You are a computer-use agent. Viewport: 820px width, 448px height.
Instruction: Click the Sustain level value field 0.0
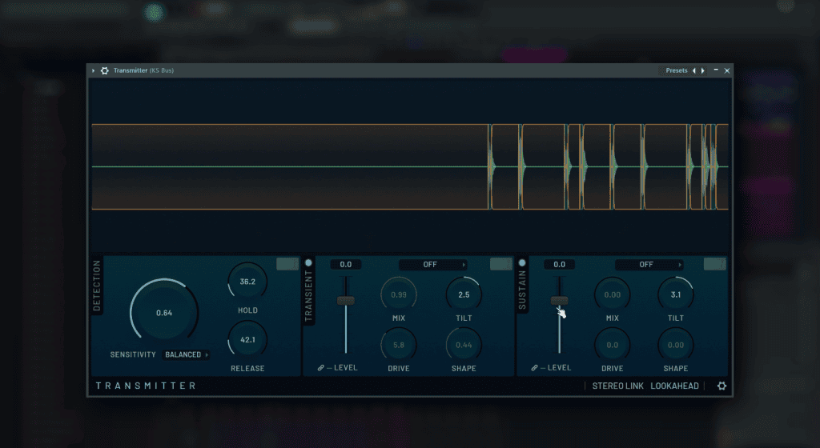[559, 265]
